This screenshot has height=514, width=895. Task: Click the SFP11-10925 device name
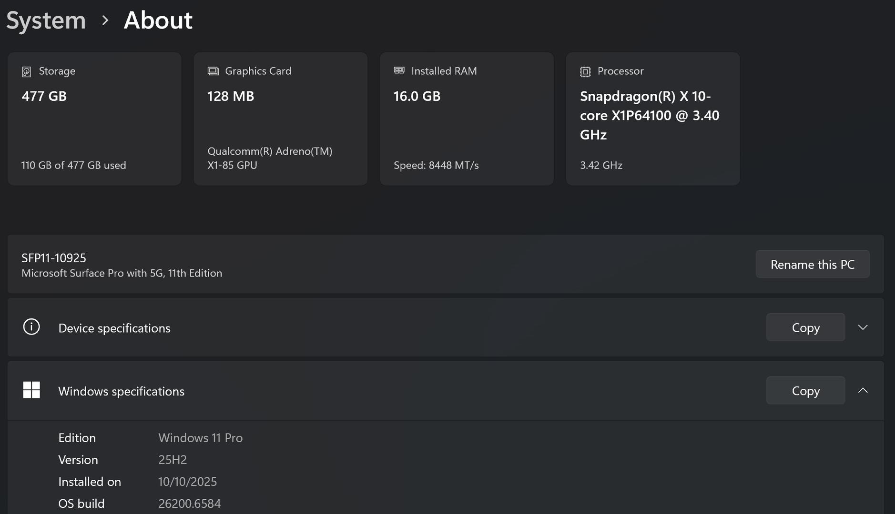pos(54,258)
